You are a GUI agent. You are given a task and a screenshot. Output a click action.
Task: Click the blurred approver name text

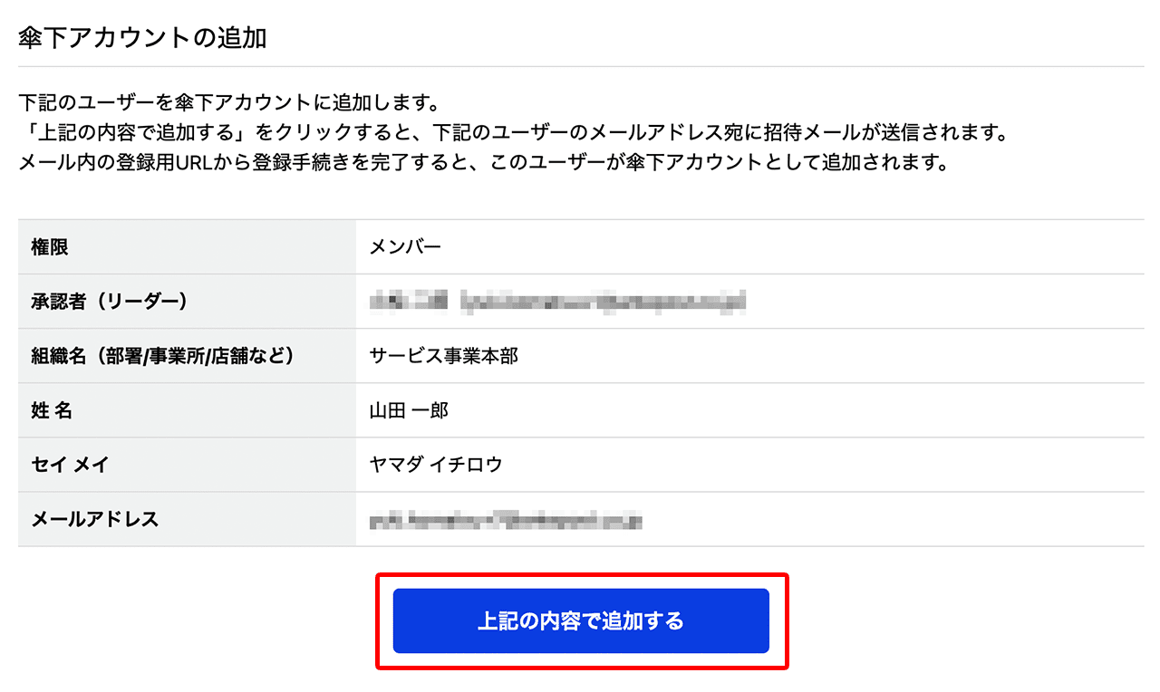point(408,302)
